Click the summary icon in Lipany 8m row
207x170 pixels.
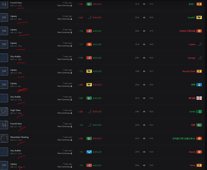[x=71, y=86]
